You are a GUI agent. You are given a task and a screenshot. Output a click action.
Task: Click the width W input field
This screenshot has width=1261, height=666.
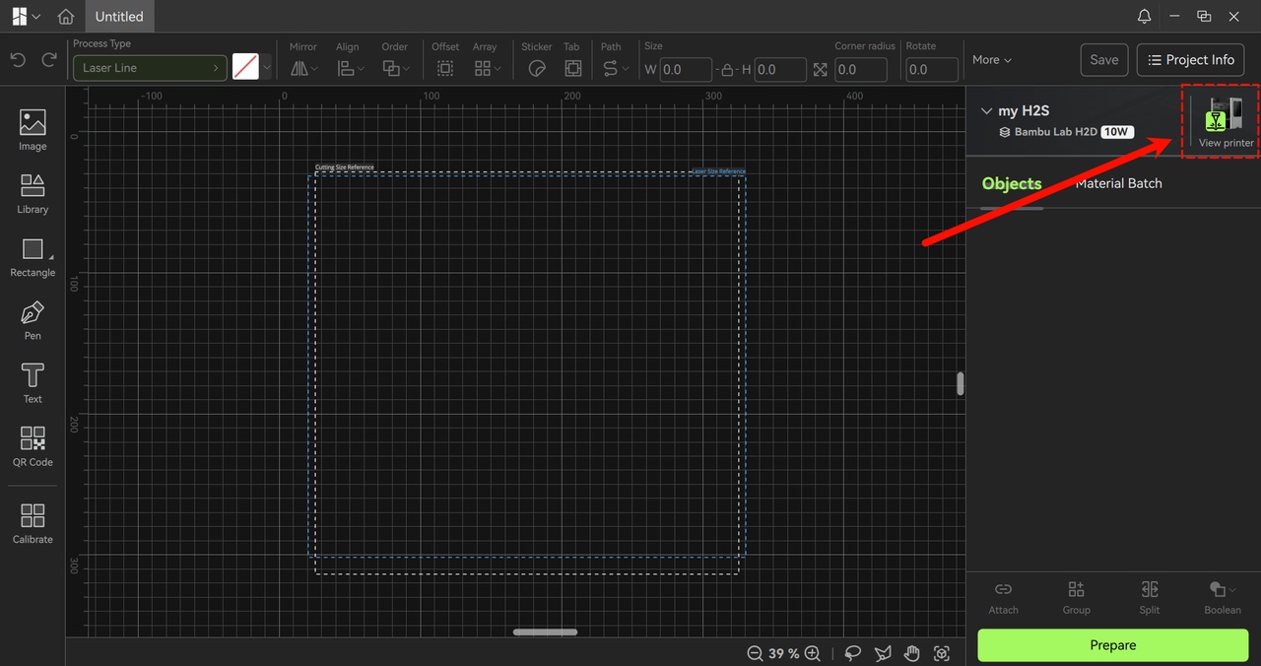[x=686, y=70]
